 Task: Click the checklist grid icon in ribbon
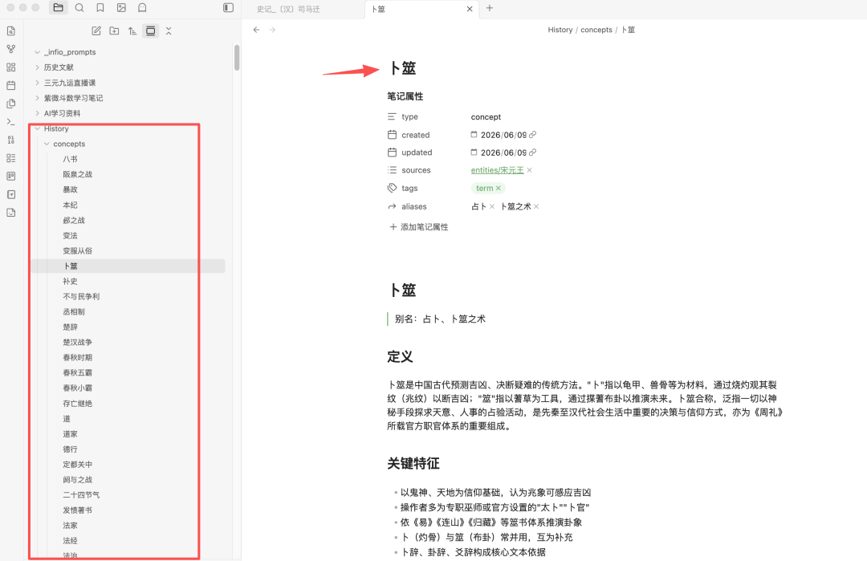click(x=11, y=158)
